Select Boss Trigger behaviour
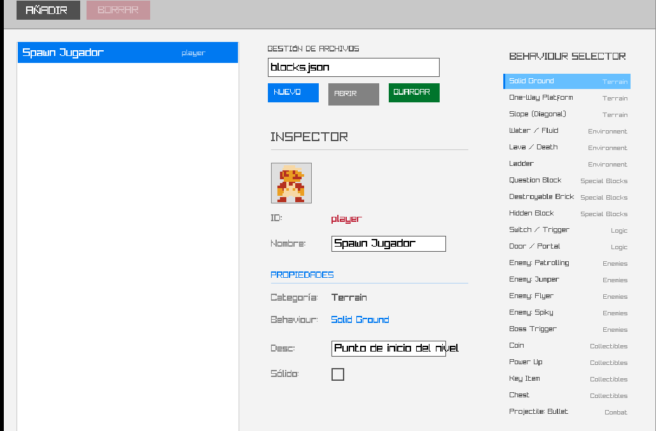The height and width of the screenshot is (431, 656). 567,329
